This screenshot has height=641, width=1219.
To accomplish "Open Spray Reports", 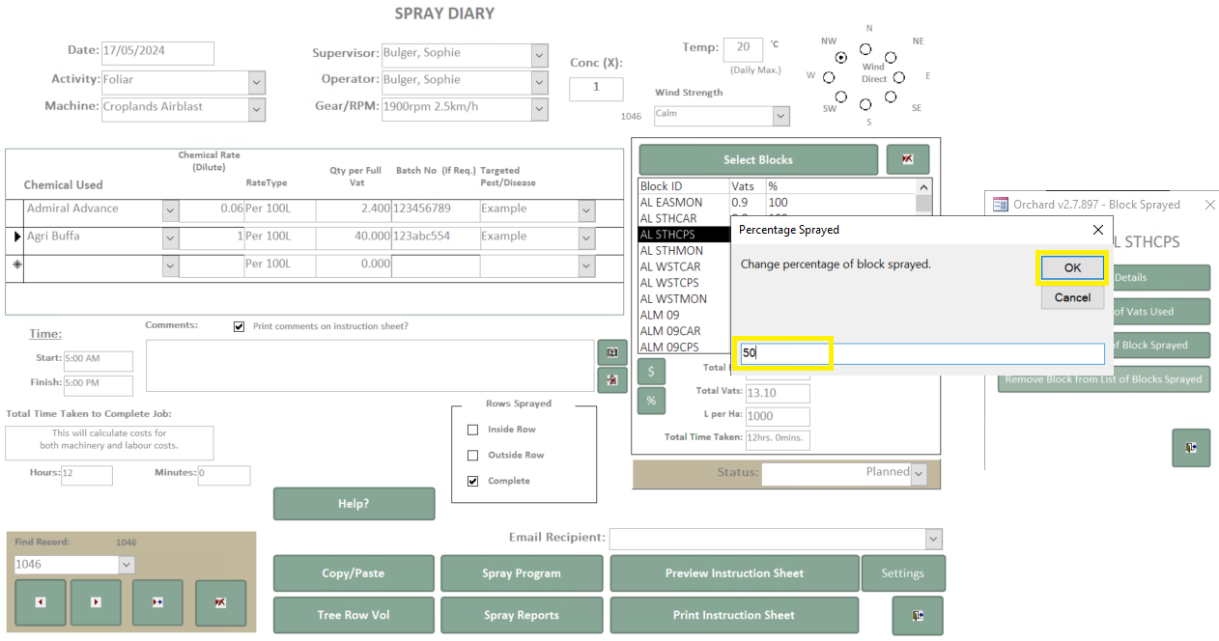I will pyautogui.click(x=522, y=616).
